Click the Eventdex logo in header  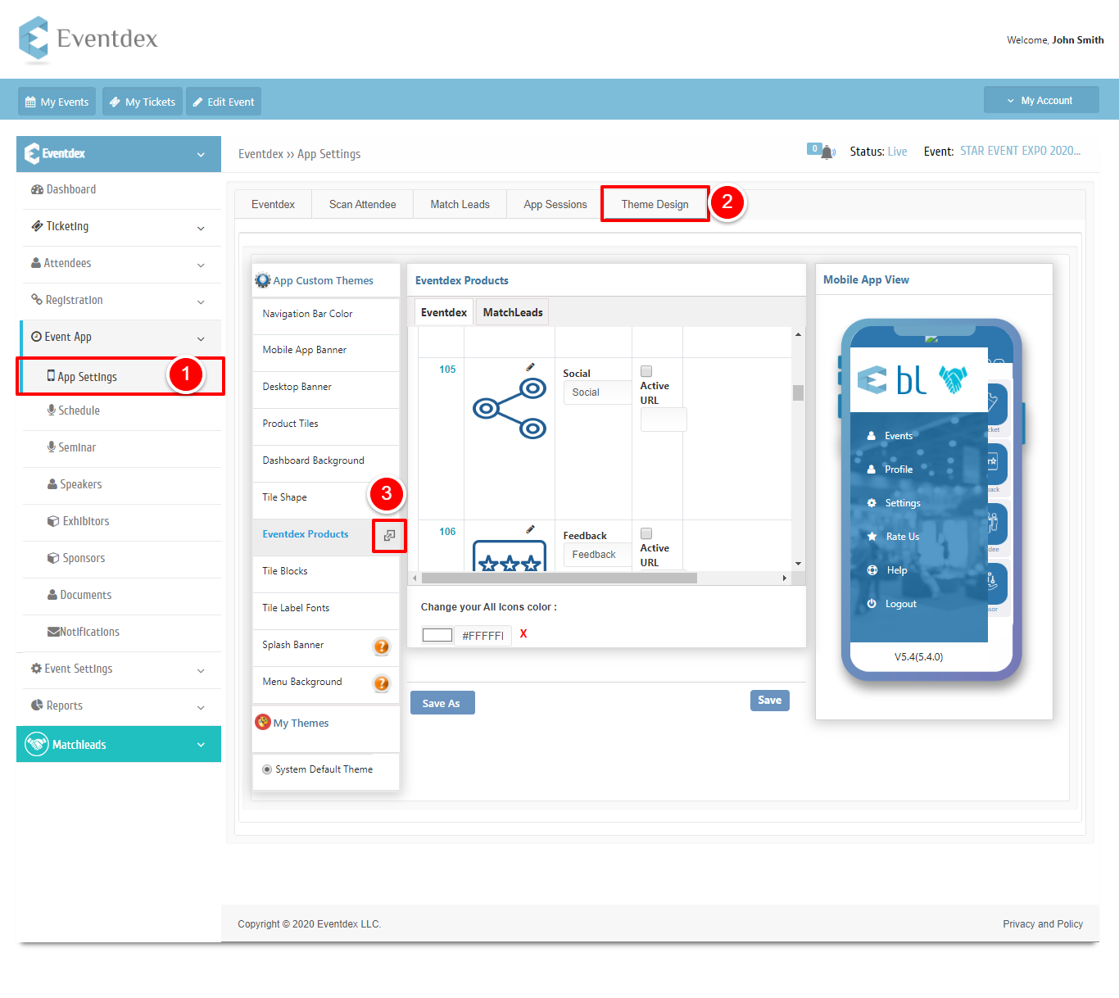click(88, 39)
